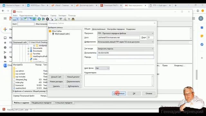
Task: Click Переименовать button
Action: (x=73, y=82)
